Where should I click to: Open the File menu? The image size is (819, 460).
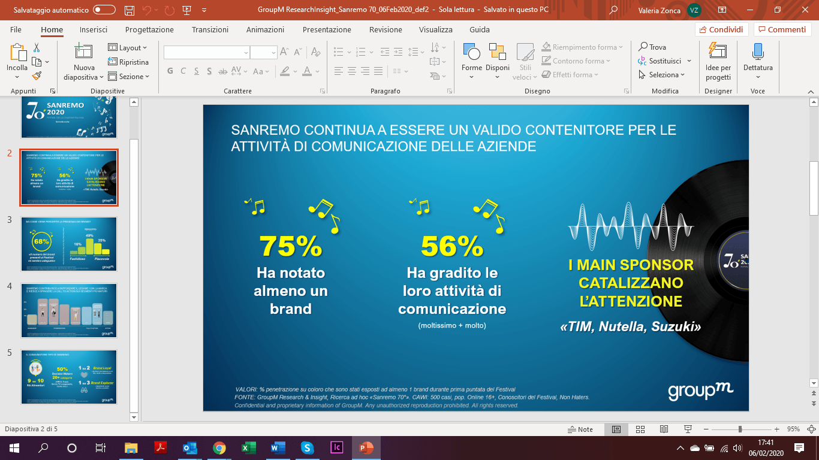(16, 29)
